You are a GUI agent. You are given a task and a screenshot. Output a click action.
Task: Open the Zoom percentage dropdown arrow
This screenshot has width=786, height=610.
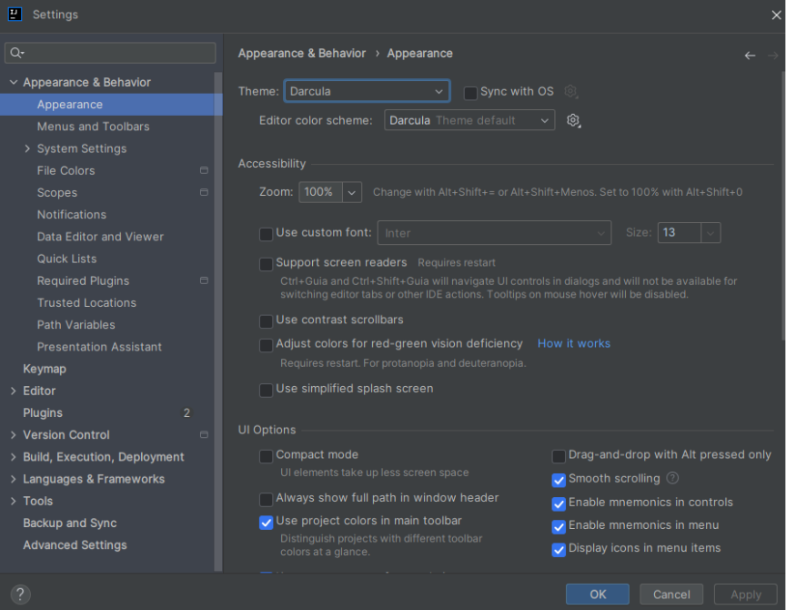pyautogui.click(x=352, y=192)
